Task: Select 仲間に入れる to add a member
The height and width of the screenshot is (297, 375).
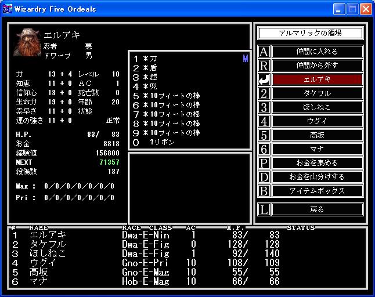Action: click(x=318, y=52)
